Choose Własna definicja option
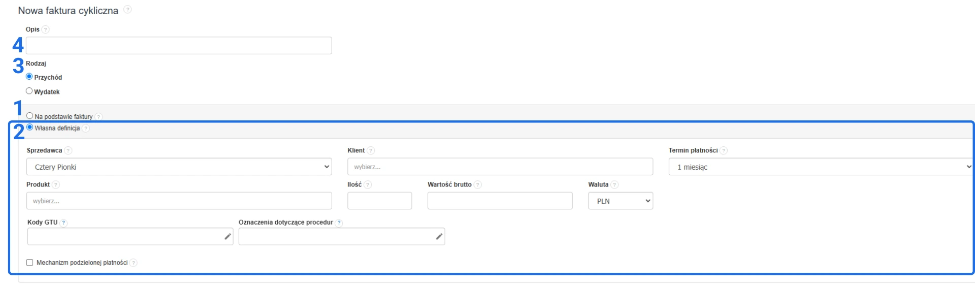Viewport: 975px width, 287px height. point(29,127)
